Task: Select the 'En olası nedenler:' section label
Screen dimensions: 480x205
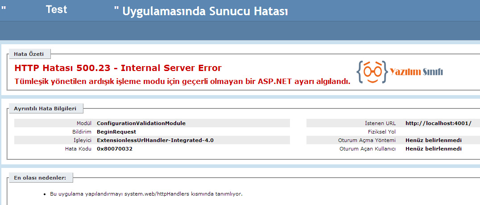Action: tap(40, 178)
